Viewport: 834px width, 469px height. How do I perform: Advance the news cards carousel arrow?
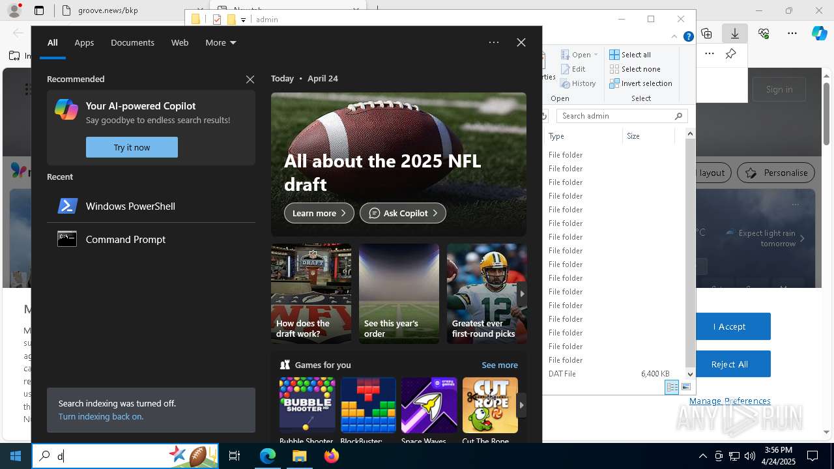[x=521, y=294]
